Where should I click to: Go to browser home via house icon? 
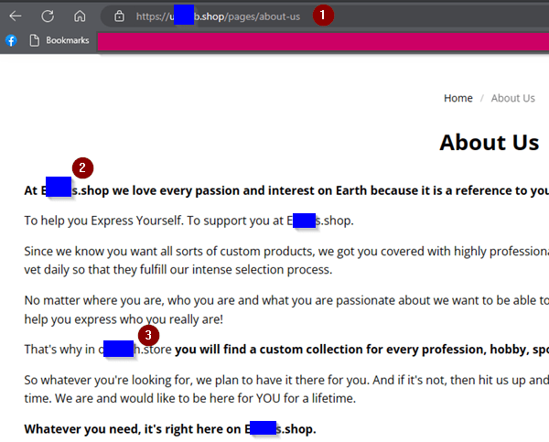coord(80,16)
